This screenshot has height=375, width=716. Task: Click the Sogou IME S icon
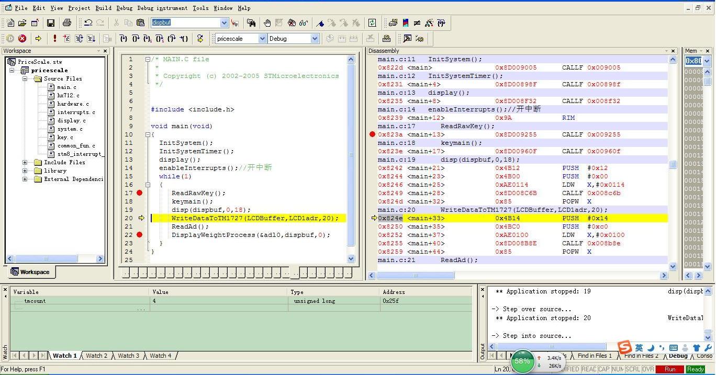(625, 347)
